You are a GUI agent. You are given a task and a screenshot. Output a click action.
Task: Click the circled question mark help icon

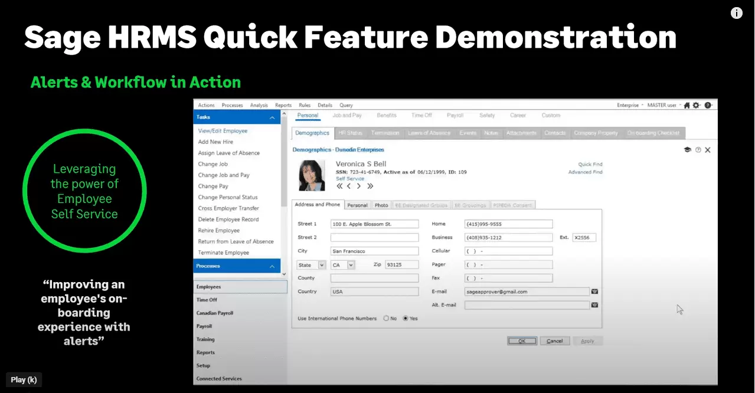pyautogui.click(x=698, y=150)
